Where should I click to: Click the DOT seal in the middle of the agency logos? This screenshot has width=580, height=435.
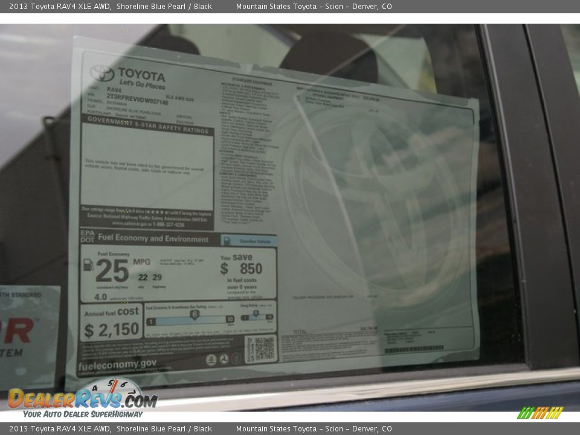[x=224, y=359]
